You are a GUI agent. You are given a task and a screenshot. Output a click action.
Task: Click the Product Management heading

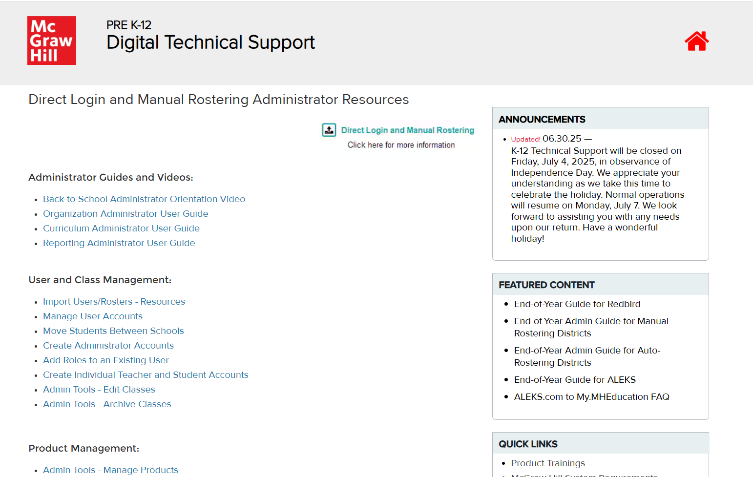click(84, 448)
